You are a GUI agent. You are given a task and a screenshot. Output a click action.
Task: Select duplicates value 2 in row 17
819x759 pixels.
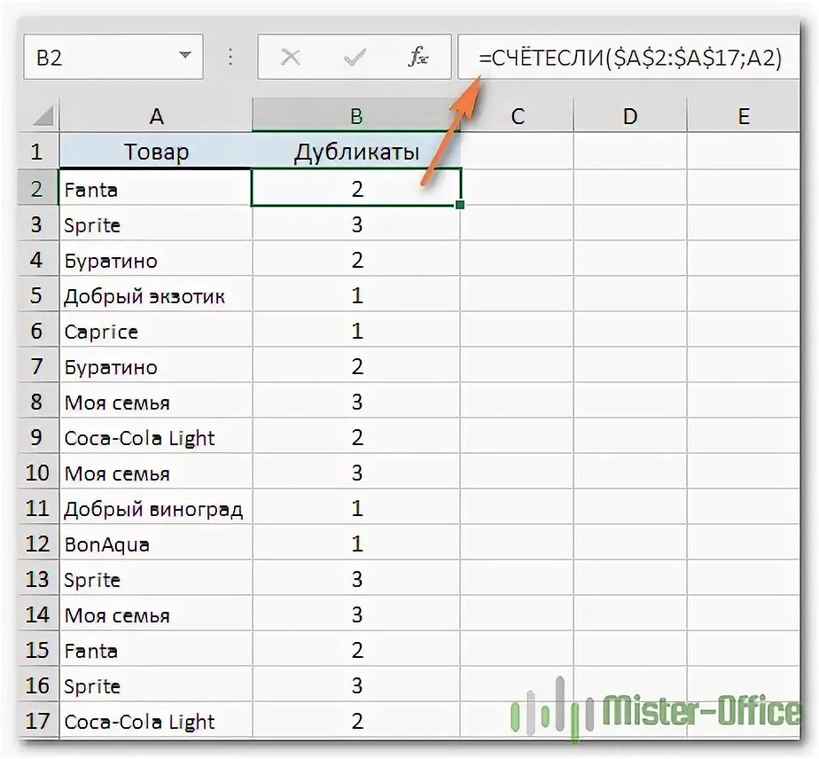point(356,720)
